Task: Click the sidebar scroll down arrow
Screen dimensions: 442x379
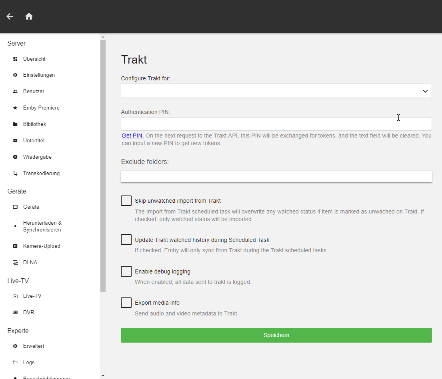Action: [x=103, y=376]
